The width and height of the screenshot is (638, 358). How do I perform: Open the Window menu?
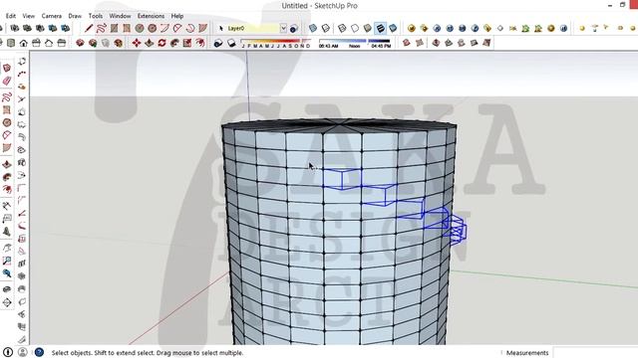120,16
